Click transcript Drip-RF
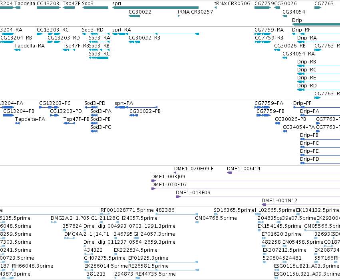 [316, 34]
